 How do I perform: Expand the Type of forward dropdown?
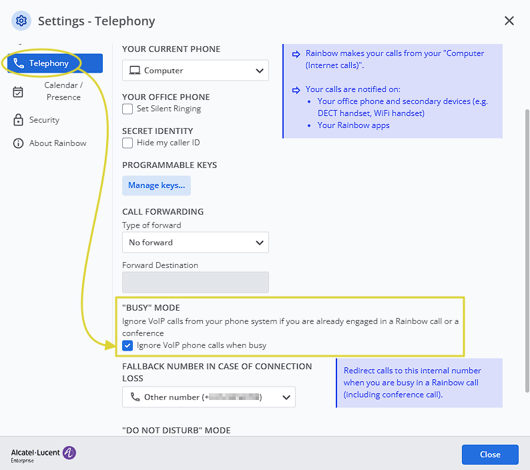(195, 243)
